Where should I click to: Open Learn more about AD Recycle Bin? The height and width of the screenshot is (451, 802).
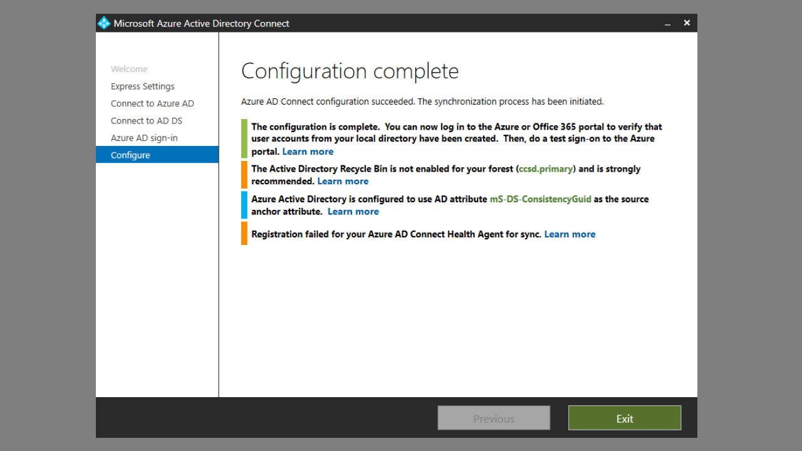[343, 181]
